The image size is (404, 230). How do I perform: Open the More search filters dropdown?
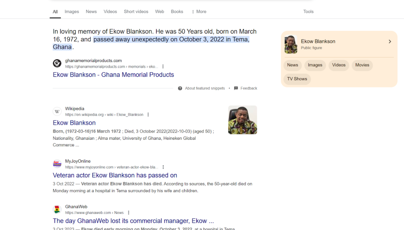point(199,11)
